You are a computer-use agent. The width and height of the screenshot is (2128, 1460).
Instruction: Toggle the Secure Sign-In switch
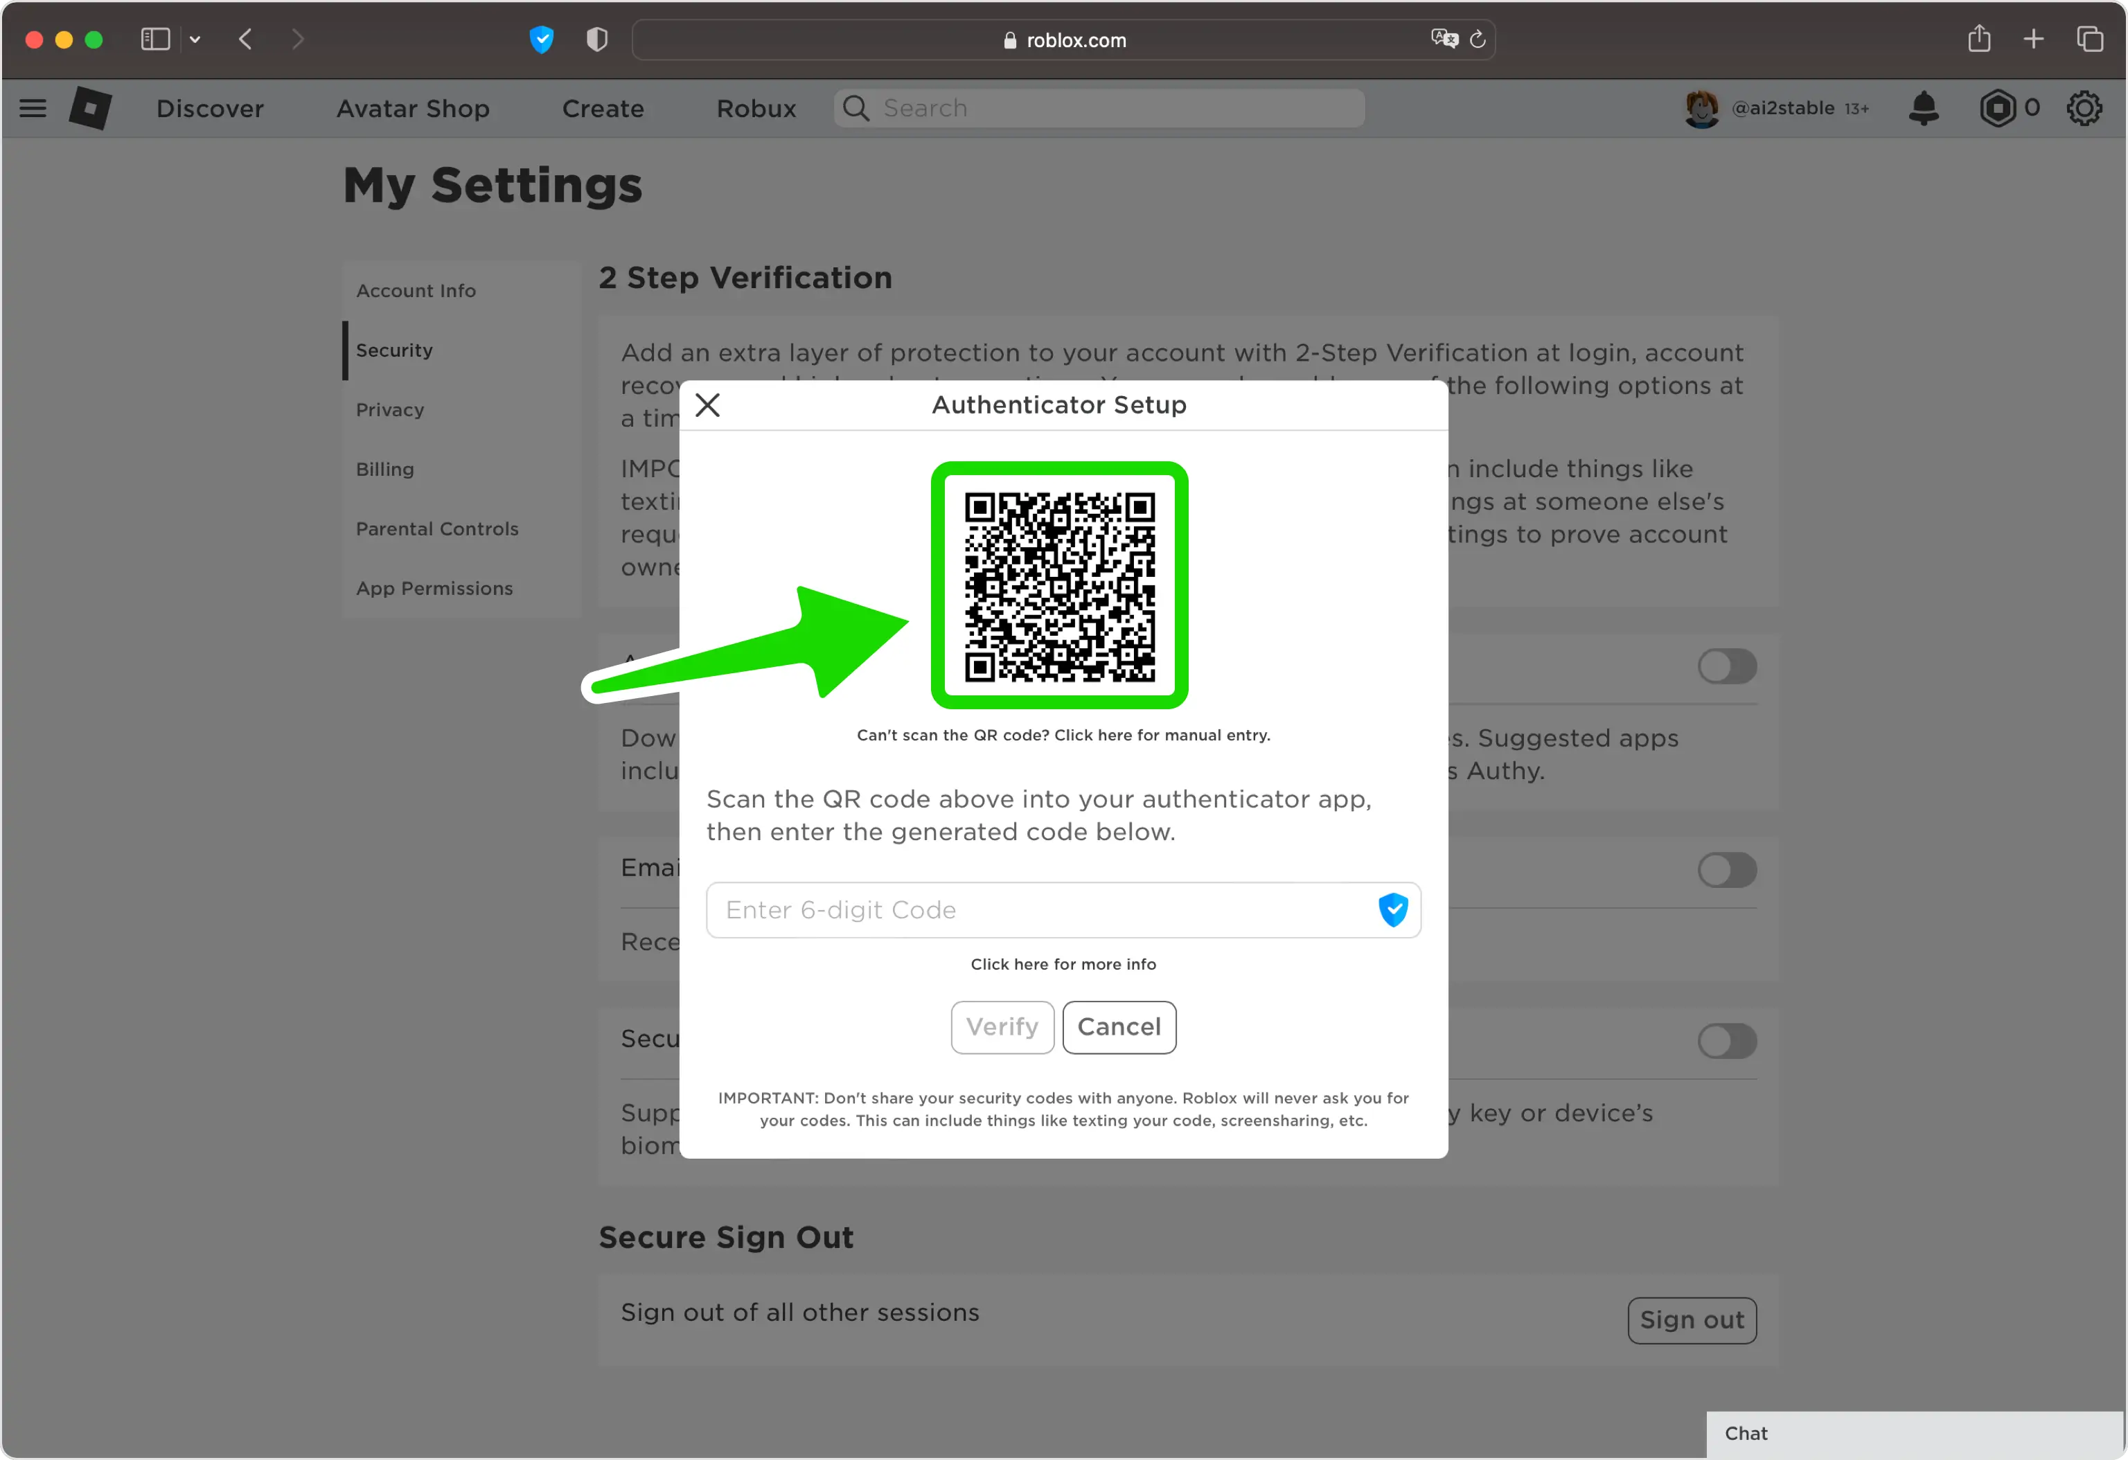click(1727, 1040)
